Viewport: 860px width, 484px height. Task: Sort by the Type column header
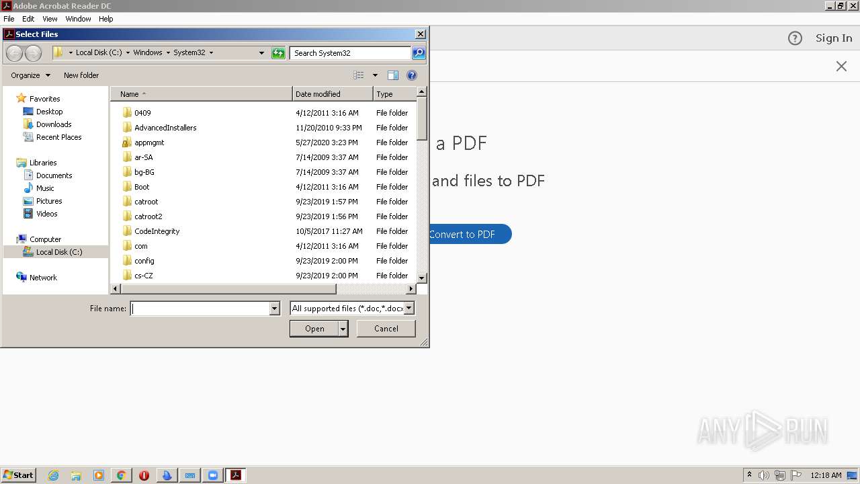pos(394,94)
